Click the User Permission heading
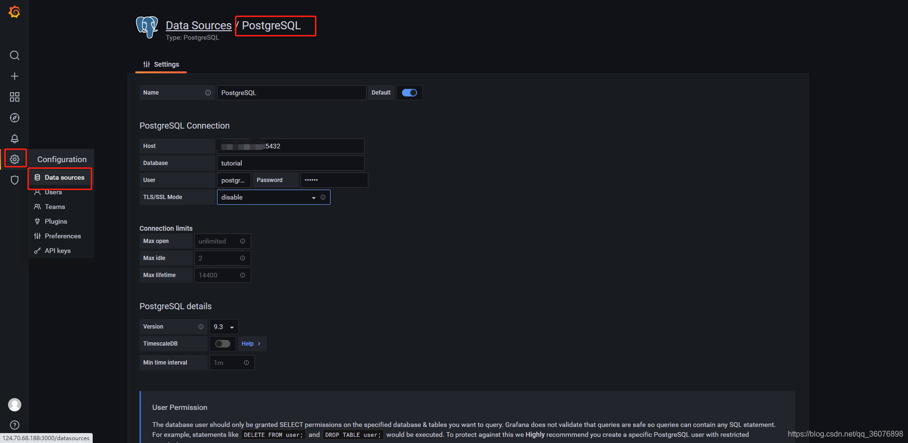Viewport: 908px width, 443px height. [180, 408]
